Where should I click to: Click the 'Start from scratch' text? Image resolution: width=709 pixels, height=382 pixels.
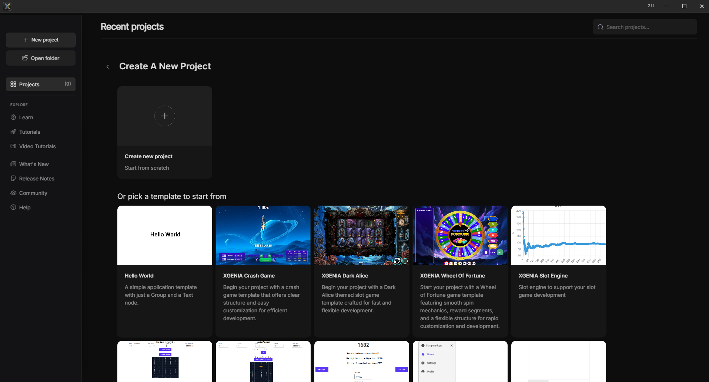click(147, 168)
